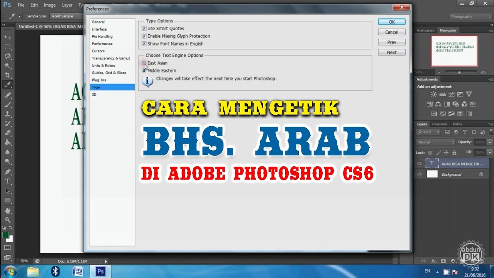The height and width of the screenshot is (278, 494).
Task: Select the Eyedropper tool in toolbox
Action: click(x=7, y=85)
